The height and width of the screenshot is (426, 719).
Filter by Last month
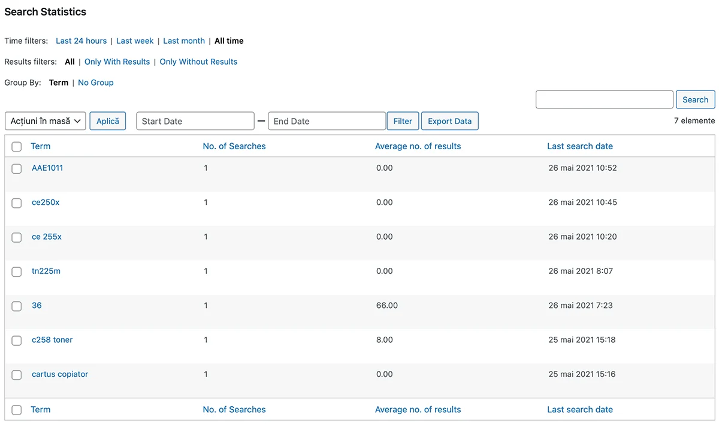click(184, 41)
